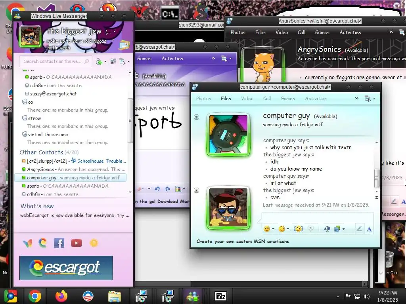406x304 pixels.
Task: Open File Explorer folder on the taskbar
Action: pos(114,296)
